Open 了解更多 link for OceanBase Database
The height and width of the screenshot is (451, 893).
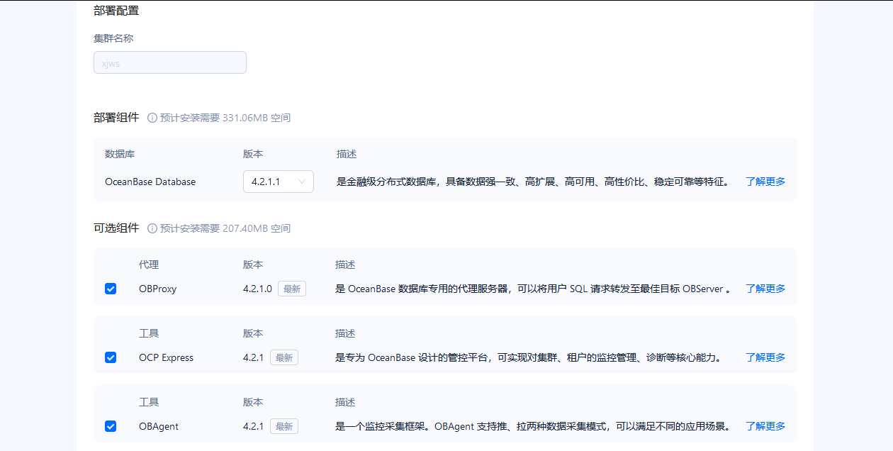coord(765,182)
